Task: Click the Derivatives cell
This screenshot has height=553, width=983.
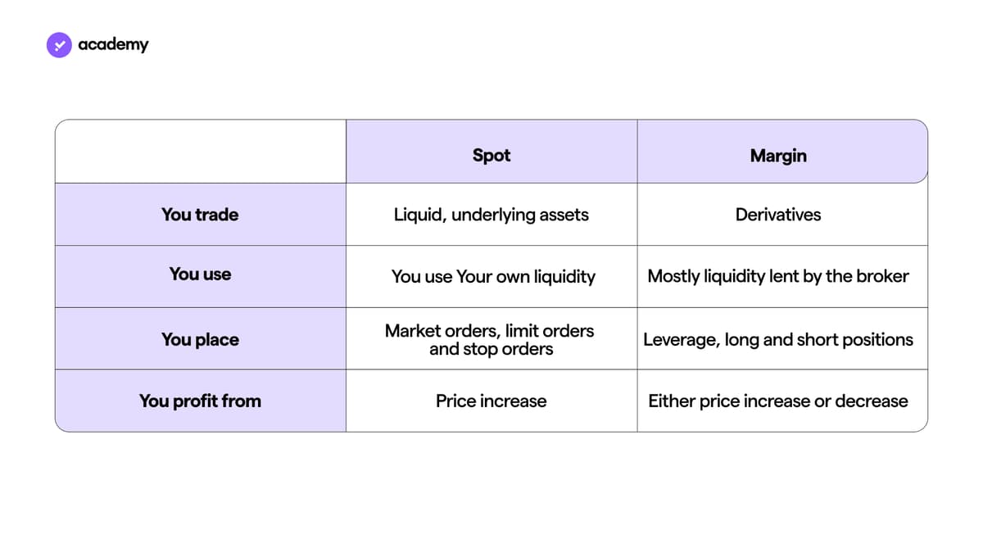Action: (778, 215)
